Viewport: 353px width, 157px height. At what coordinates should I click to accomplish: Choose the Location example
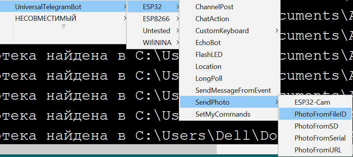tap(208, 66)
